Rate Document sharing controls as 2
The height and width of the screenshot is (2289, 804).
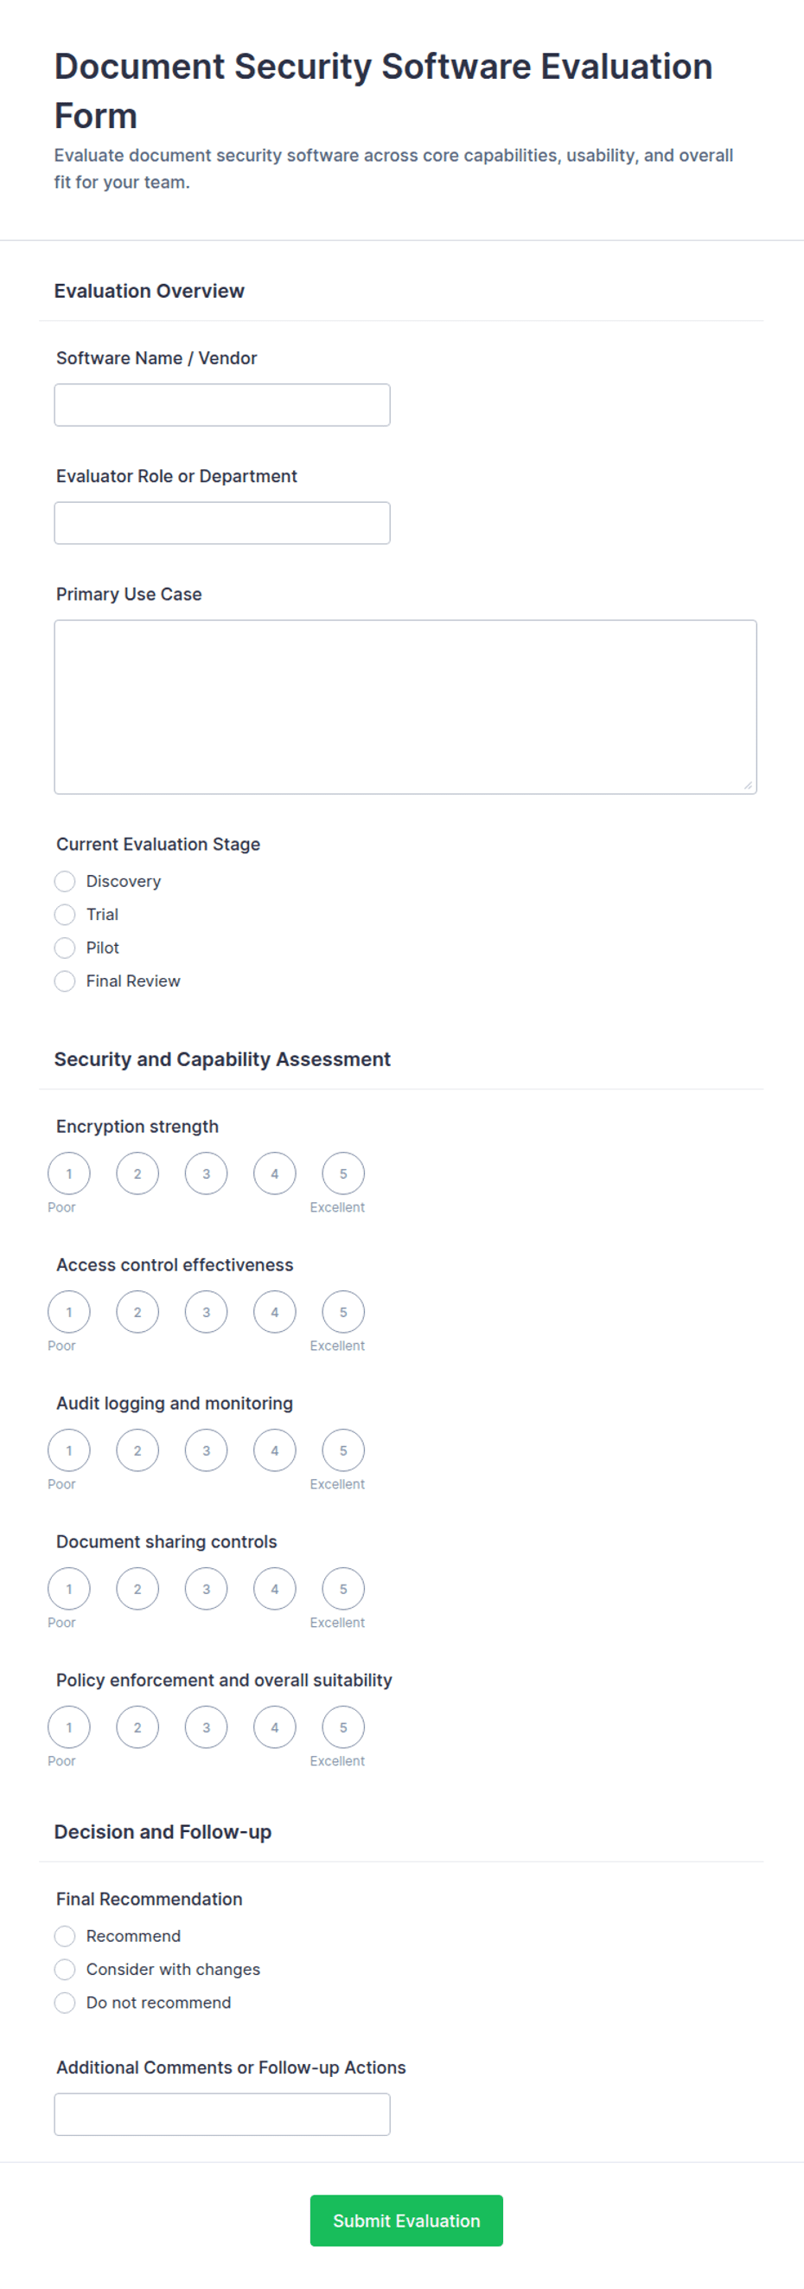tap(137, 1589)
